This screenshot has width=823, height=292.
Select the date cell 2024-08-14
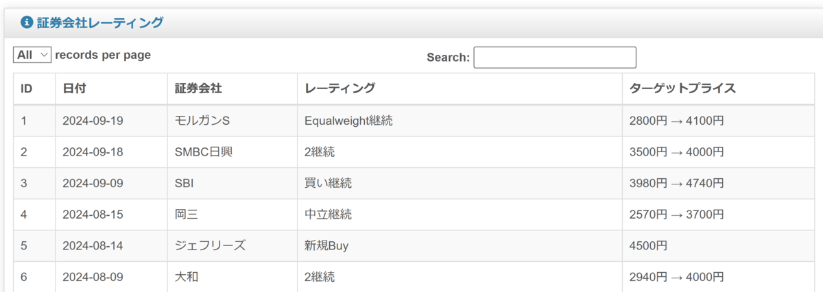(111, 245)
